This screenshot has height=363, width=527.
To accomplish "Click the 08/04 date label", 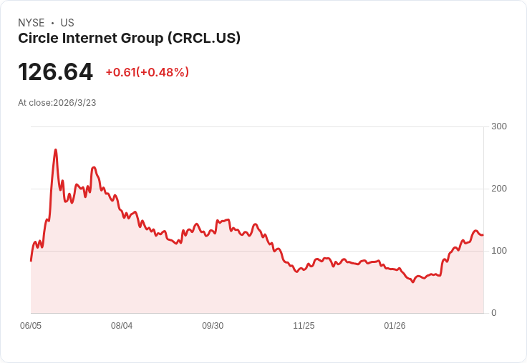I will [x=122, y=325].
